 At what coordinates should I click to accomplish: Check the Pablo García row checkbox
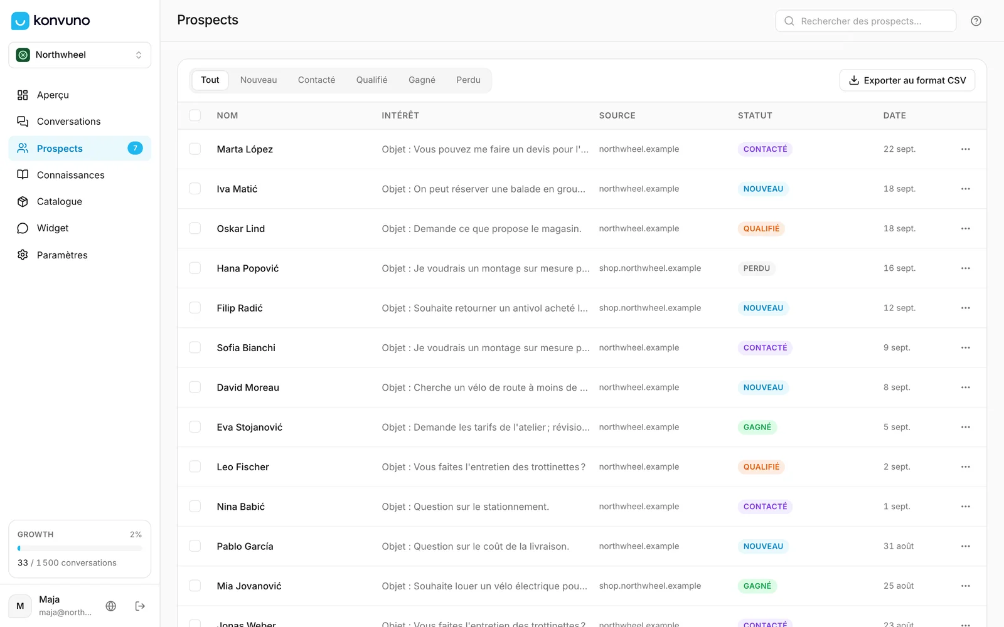pyautogui.click(x=195, y=546)
